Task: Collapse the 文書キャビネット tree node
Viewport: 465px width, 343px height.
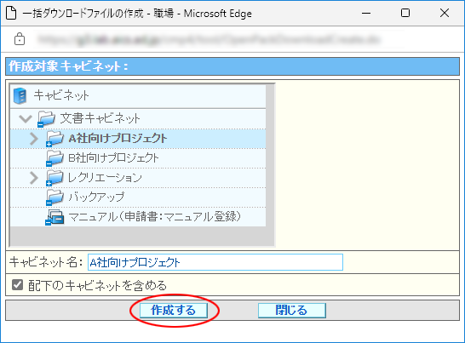Action: [x=26, y=119]
